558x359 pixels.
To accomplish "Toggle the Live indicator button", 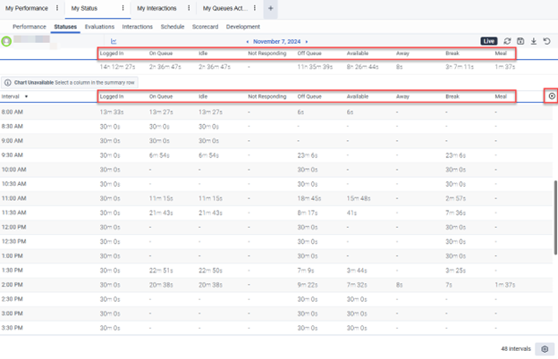I will 488,41.
